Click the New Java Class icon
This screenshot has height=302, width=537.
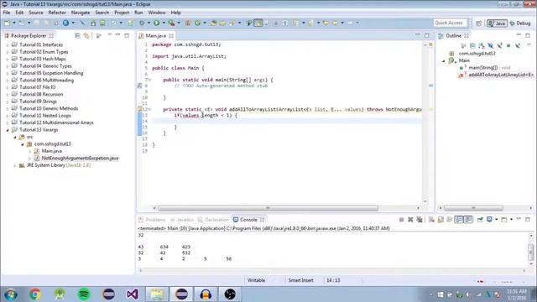point(198,23)
